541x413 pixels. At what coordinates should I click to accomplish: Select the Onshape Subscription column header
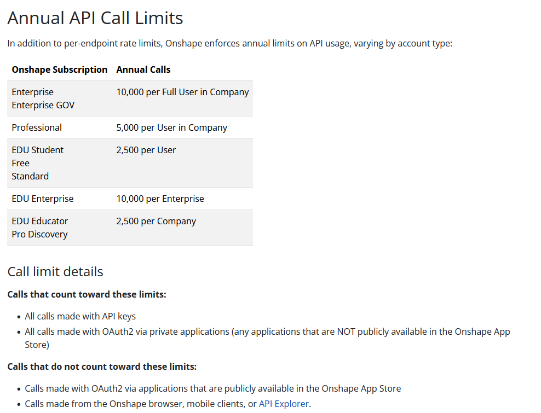tap(59, 69)
